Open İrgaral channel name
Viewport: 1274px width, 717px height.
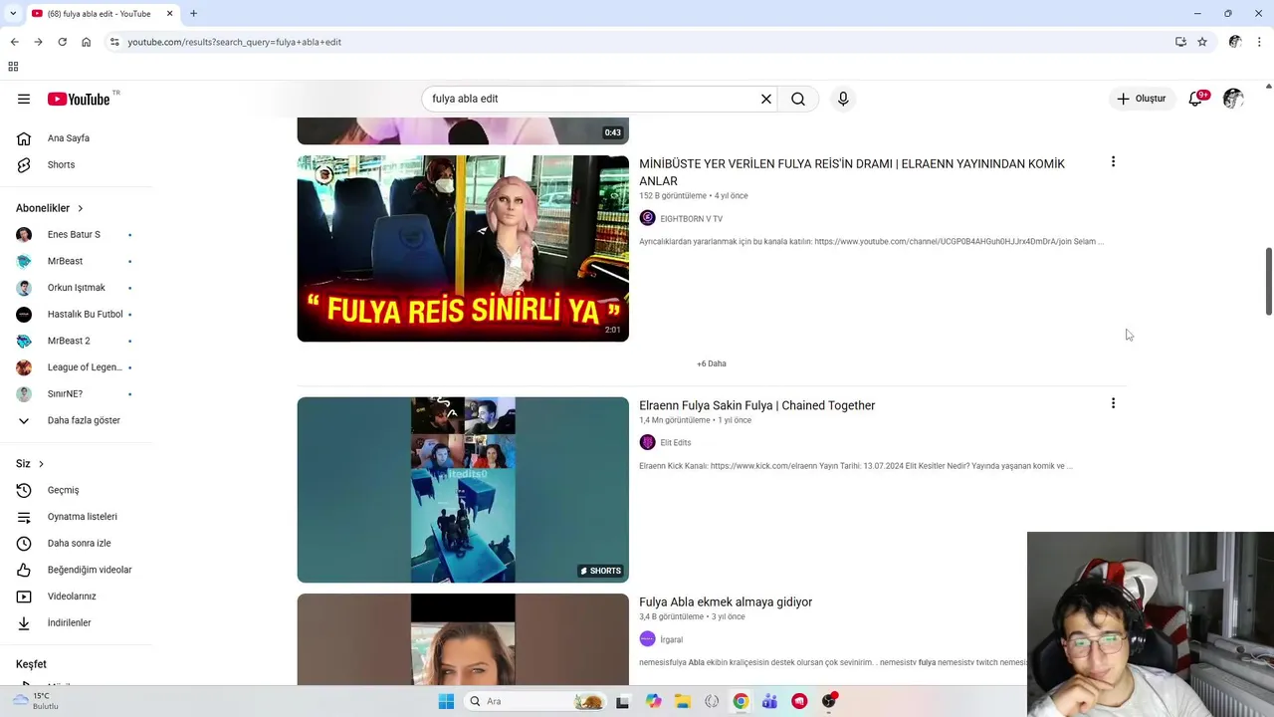click(x=672, y=640)
